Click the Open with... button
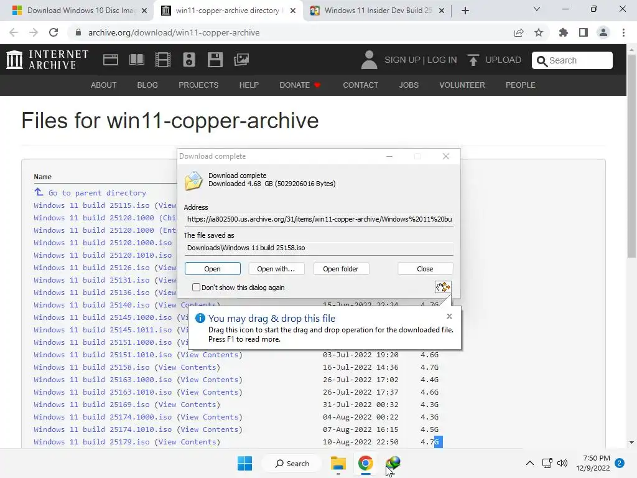Viewport: 637px width, 478px height. pyautogui.click(x=276, y=269)
